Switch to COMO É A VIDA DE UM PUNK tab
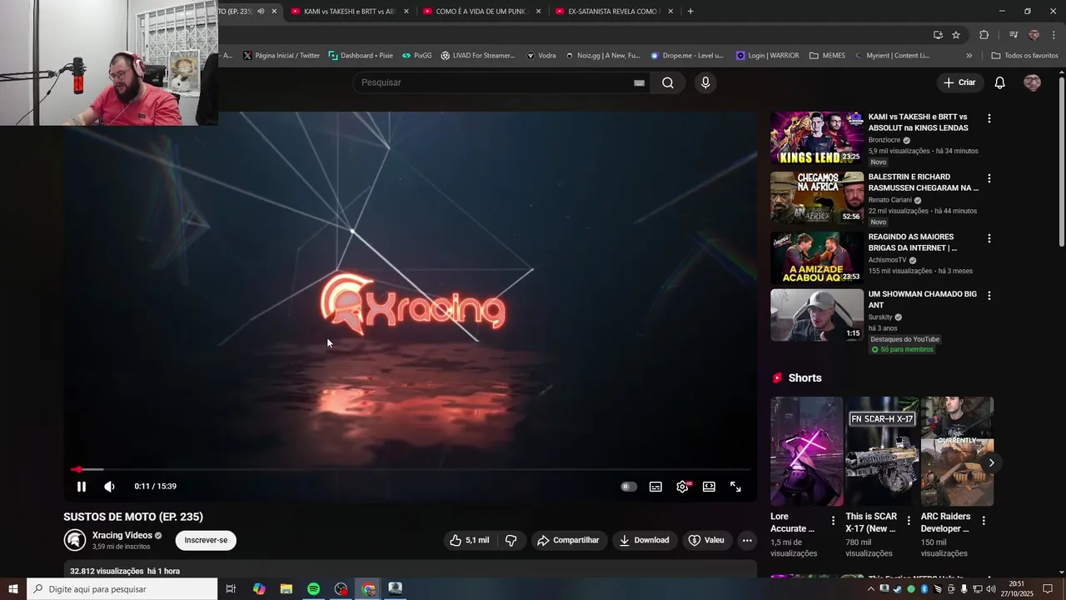 (481, 12)
